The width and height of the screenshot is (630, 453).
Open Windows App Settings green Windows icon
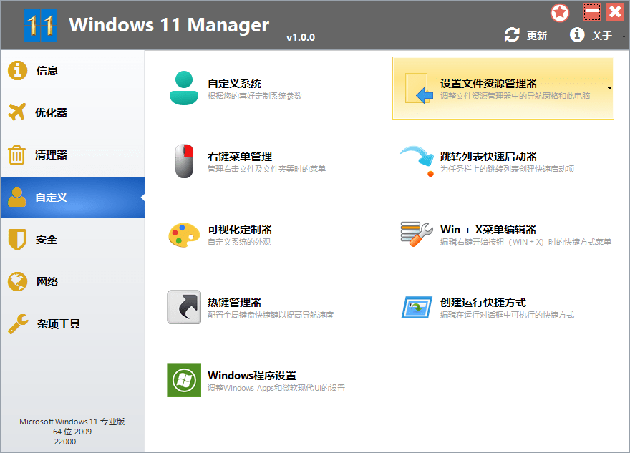(184, 379)
